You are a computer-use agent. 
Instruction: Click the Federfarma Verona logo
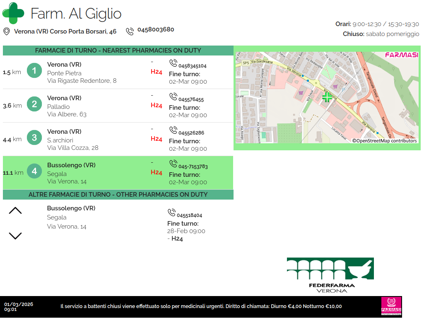coord(330,275)
